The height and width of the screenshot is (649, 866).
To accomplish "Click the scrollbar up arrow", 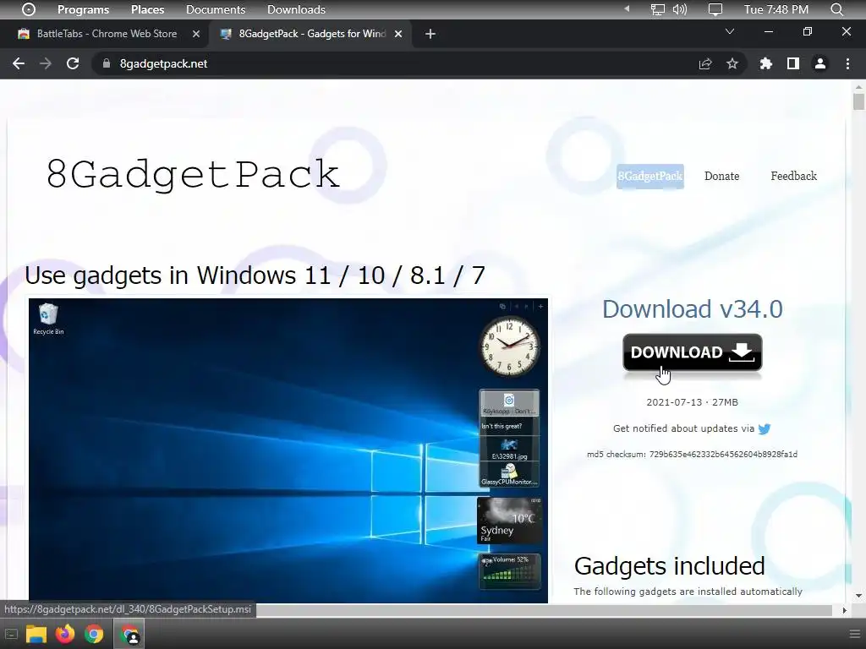I will click(858, 87).
